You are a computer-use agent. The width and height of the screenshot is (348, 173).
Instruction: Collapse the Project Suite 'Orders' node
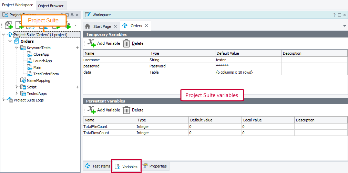point(4,35)
